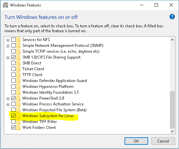The width and height of the screenshot is (179, 149).
Task: Expand the Windows PowerShell 2.0 node
Action: 8,99
